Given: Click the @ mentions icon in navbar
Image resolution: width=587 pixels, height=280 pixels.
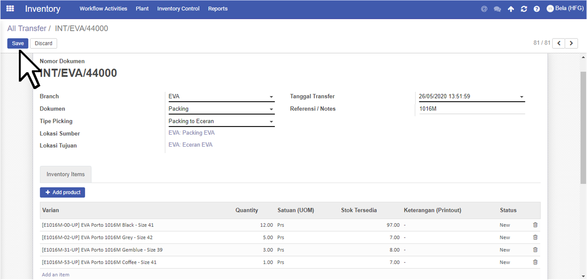Looking at the screenshot, I should (484, 9).
